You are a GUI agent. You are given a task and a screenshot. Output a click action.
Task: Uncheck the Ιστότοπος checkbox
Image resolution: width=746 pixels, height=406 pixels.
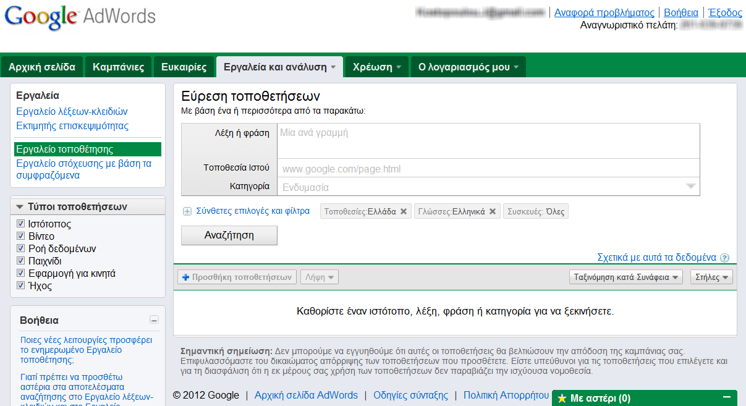tap(20, 224)
